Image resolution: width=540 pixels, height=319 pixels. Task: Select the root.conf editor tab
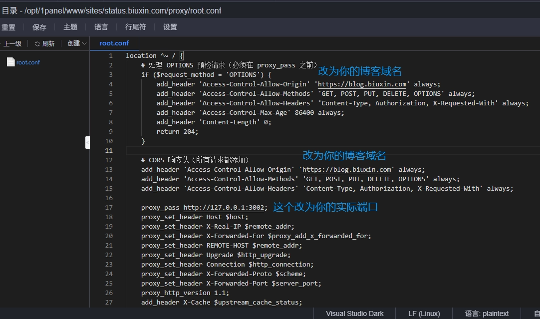click(114, 43)
